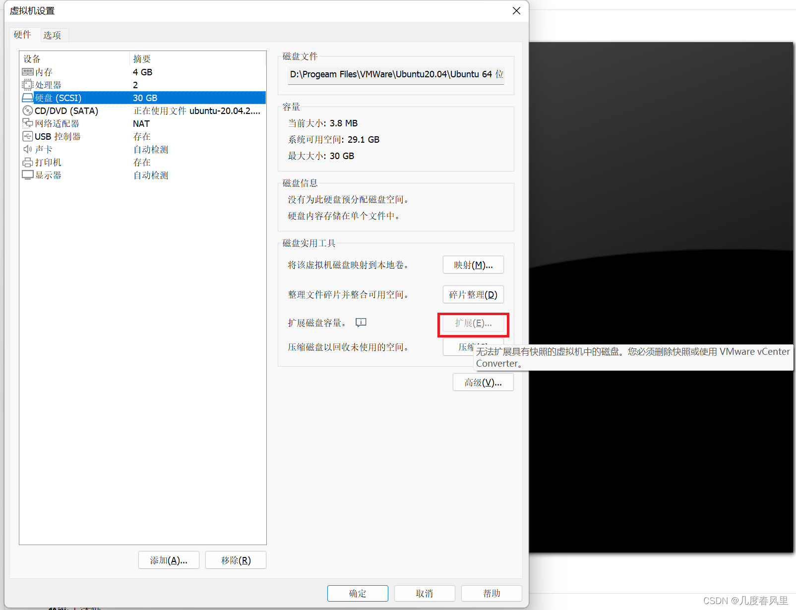Screen dimensions: 796x610
Task: Click the 当前大小: 3.8 MB text
Action: 323,123
